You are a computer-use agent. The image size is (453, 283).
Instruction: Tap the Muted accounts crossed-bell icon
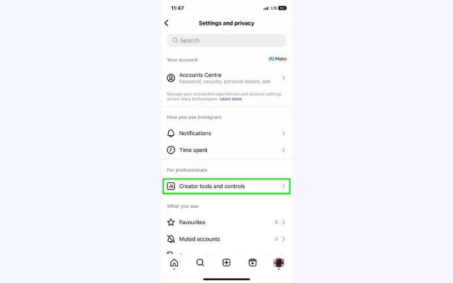click(x=171, y=239)
